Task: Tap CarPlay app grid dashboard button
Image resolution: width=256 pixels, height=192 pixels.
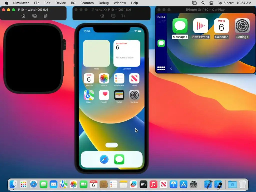Action: pyautogui.click(x=161, y=68)
